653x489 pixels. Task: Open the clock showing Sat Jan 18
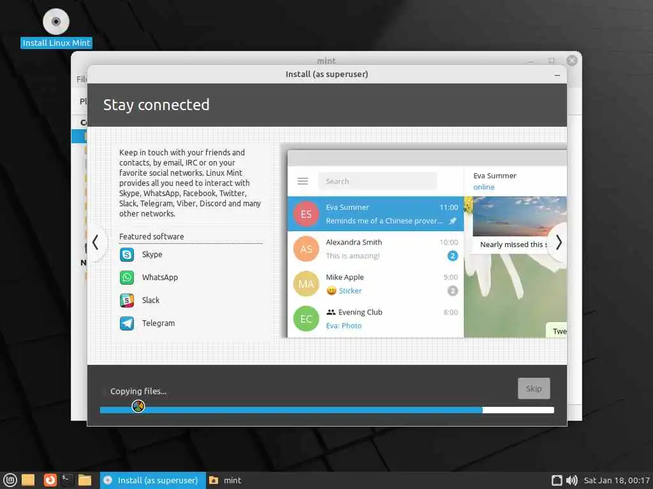(x=617, y=480)
